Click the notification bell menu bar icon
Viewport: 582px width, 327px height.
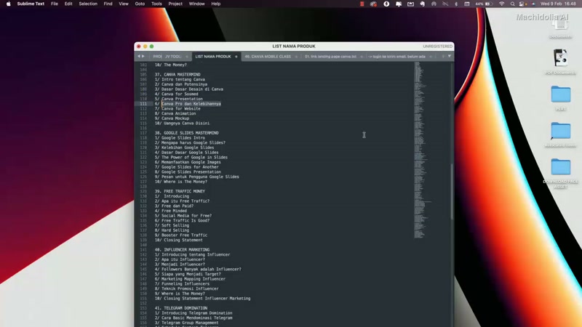coord(398,4)
